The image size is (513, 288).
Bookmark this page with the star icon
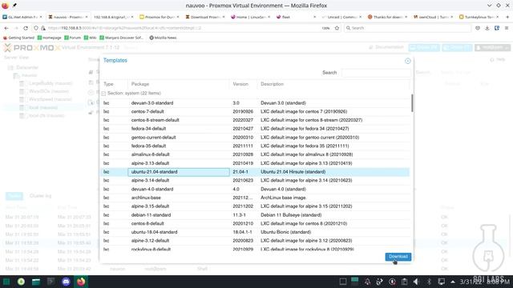[337, 28]
